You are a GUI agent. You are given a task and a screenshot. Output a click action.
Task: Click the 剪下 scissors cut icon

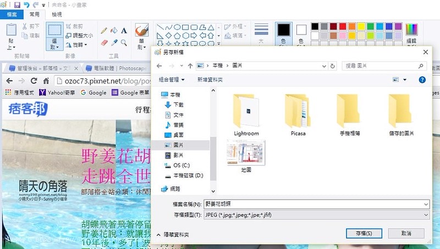pos(25,26)
